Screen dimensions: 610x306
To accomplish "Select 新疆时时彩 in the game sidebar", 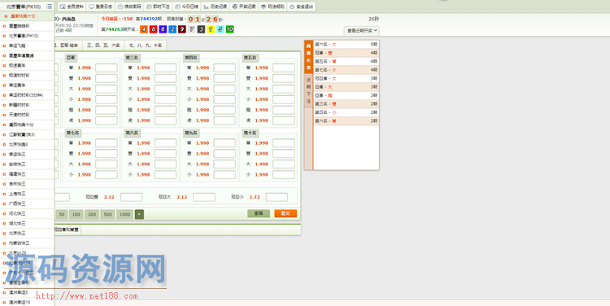I will click(x=27, y=105).
